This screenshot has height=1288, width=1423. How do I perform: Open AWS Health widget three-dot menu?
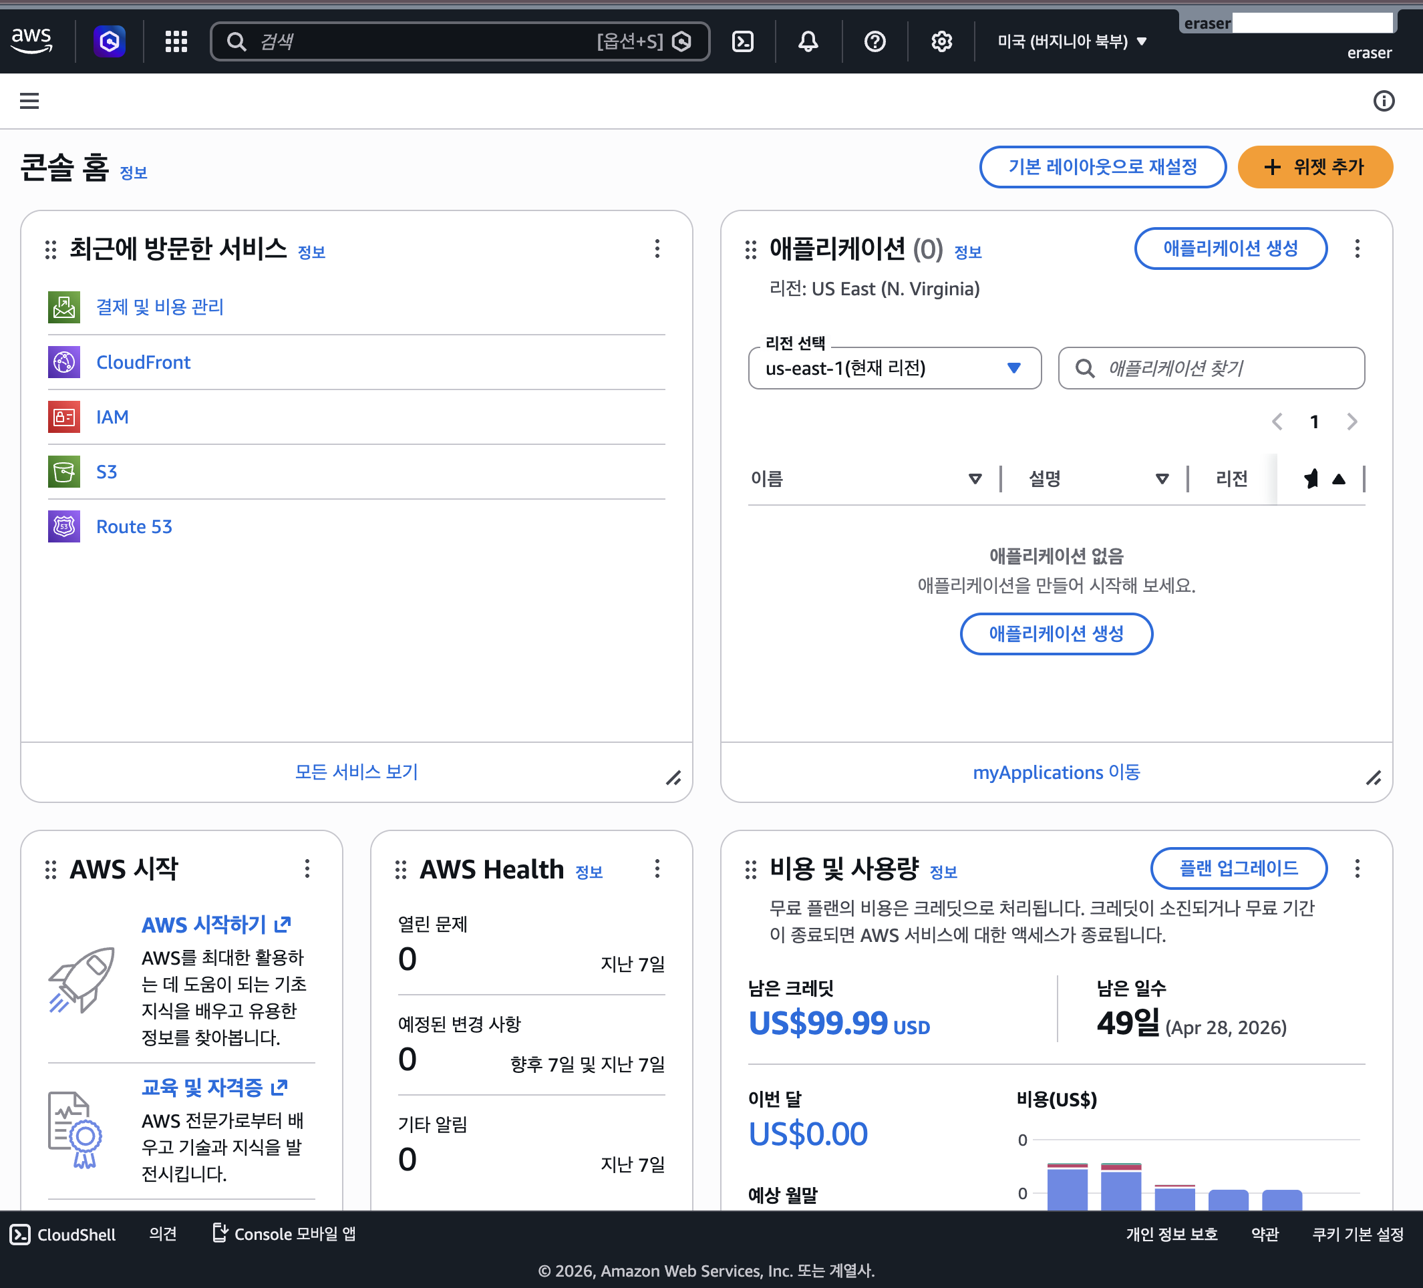pyautogui.click(x=657, y=868)
